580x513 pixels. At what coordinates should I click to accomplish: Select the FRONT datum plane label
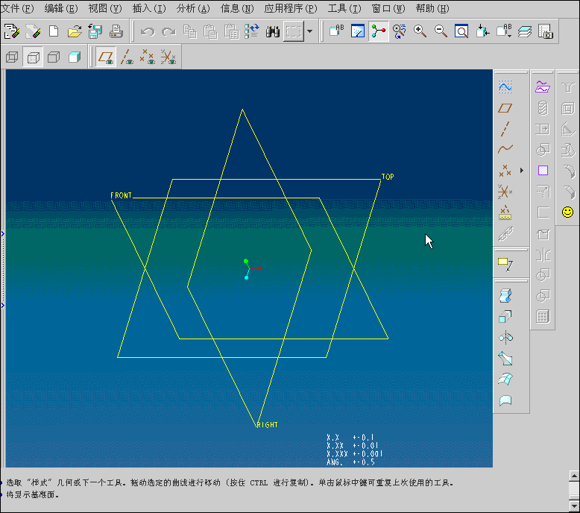point(121,195)
